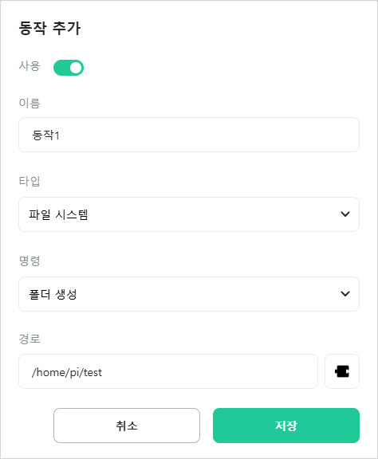Click the 경로 field label

click(x=30, y=339)
